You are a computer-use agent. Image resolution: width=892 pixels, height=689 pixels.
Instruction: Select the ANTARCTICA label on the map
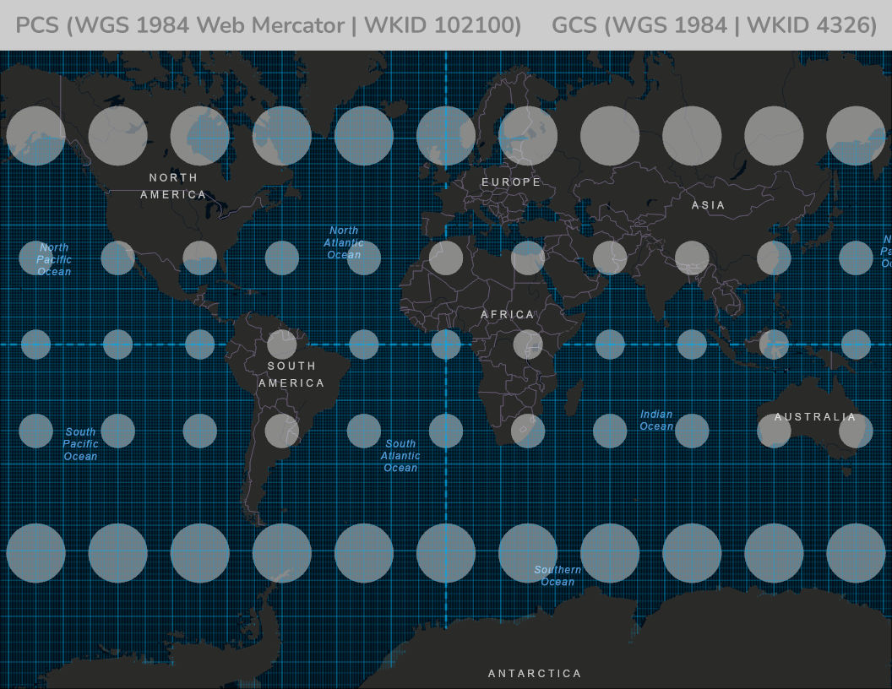[x=535, y=674]
